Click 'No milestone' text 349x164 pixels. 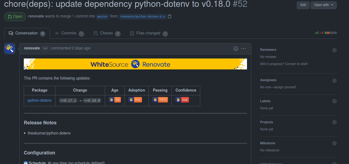(270, 150)
